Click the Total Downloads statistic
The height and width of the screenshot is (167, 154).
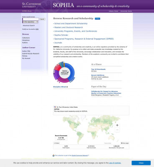(x=91, y=147)
